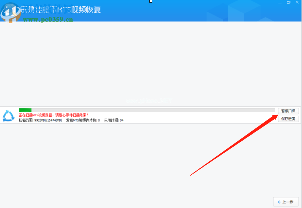Pause the scan with 暂停扫描 button
Viewport: 302px width, 208px height.
pos(288,111)
